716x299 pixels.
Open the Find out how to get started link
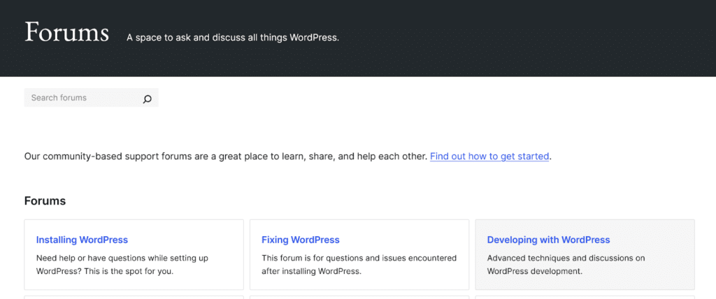489,156
